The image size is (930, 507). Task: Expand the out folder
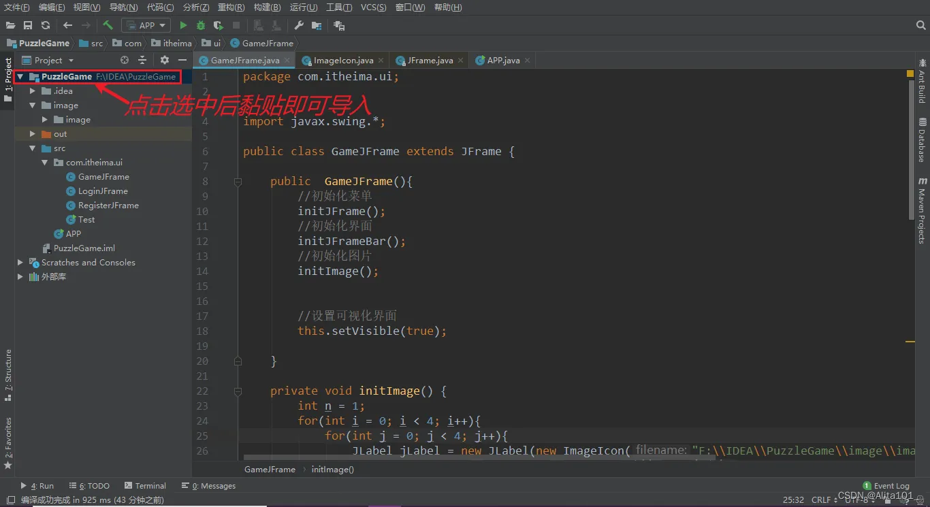pyautogui.click(x=33, y=134)
